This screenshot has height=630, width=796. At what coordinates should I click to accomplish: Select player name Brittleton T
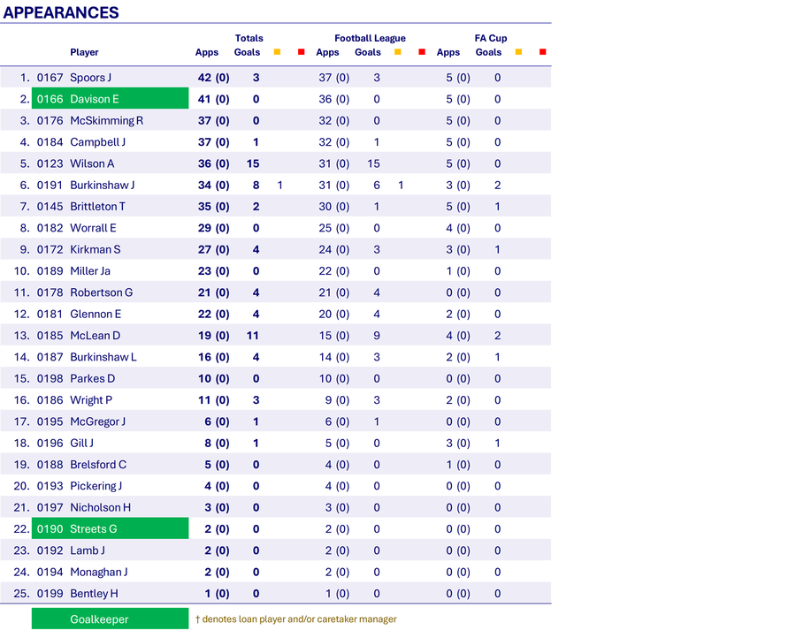[97, 207]
